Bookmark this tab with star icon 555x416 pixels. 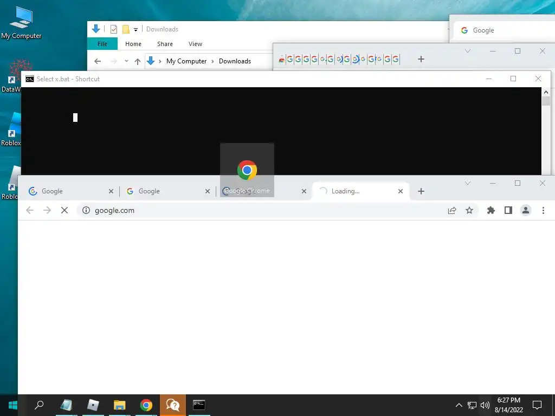click(x=469, y=211)
